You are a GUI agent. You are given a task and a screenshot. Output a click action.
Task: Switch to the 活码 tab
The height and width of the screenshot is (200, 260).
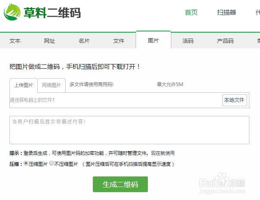(x=188, y=41)
